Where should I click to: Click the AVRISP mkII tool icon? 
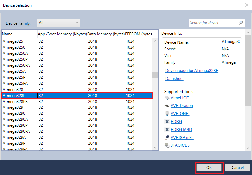click(167, 137)
